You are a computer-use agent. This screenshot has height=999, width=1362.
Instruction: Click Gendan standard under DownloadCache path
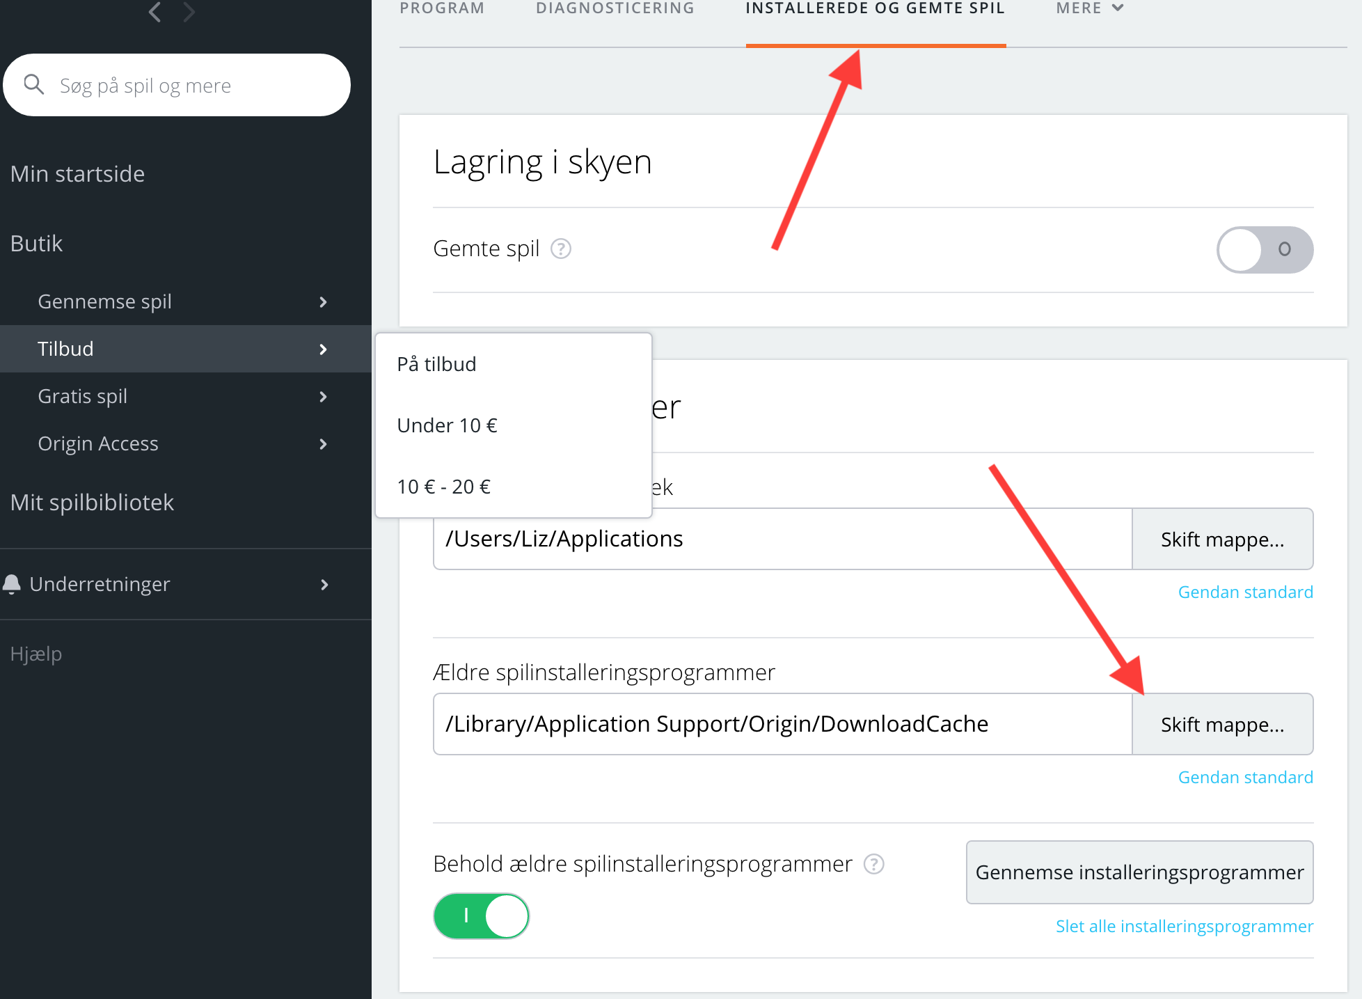(1245, 777)
